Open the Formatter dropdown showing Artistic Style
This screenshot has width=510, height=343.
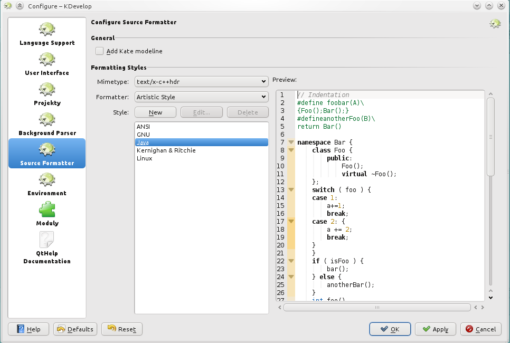coord(201,97)
